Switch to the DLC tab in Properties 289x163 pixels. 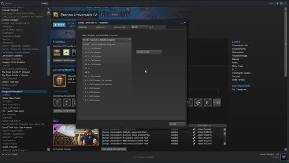tap(157, 27)
